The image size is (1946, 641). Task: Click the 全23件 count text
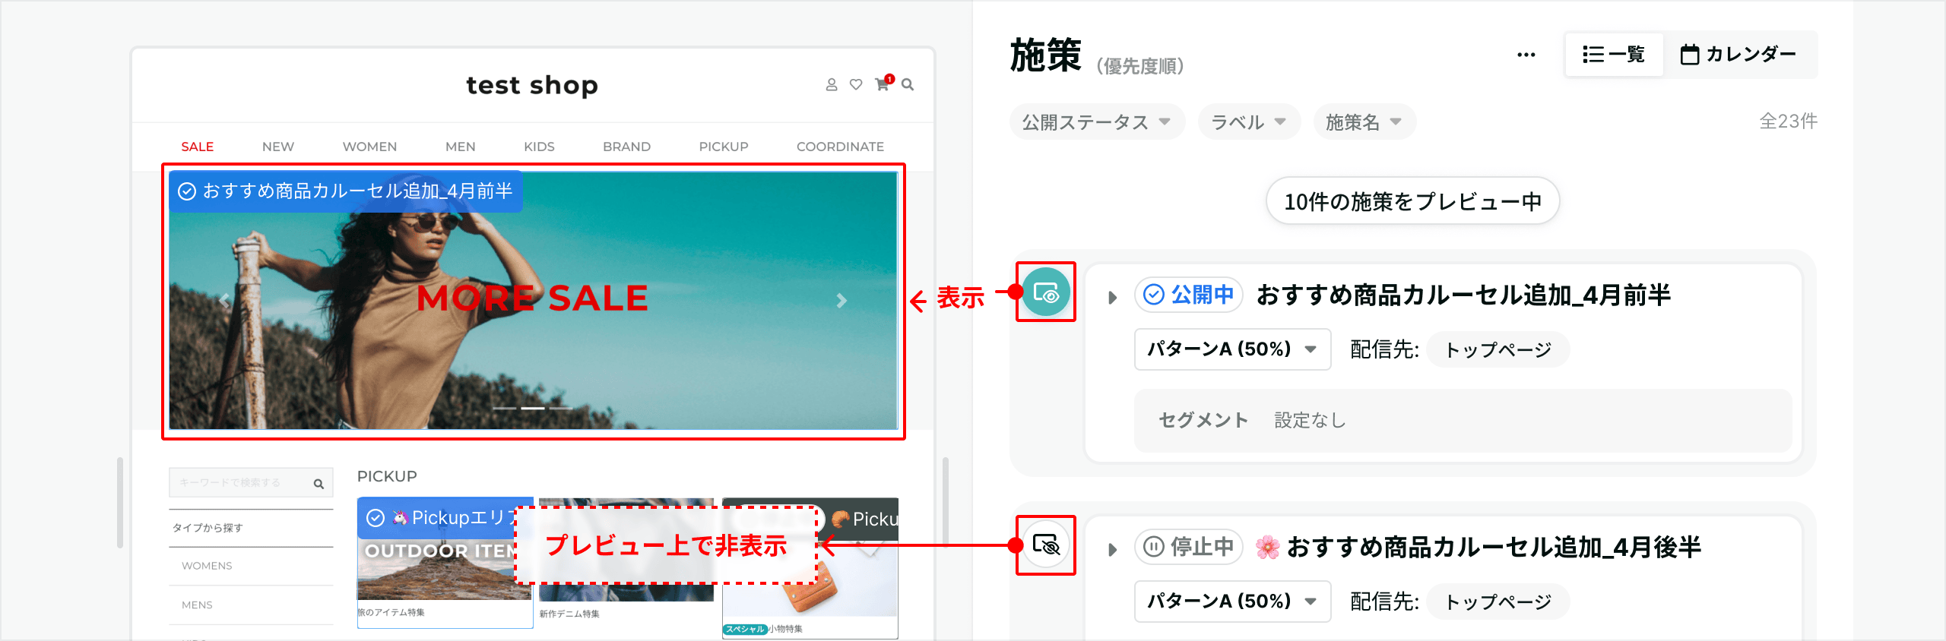click(1788, 122)
